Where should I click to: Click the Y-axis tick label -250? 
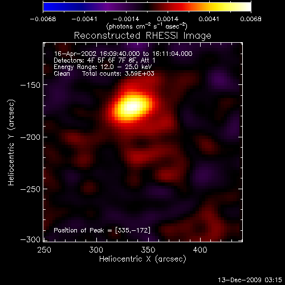(30, 189)
